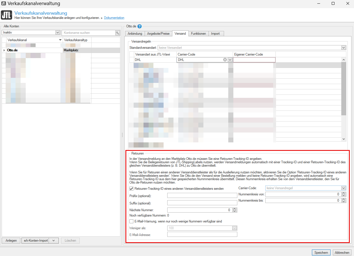
Task: Adjust Nächste Nummer with its spinner arrows
Action: (234, 210)
